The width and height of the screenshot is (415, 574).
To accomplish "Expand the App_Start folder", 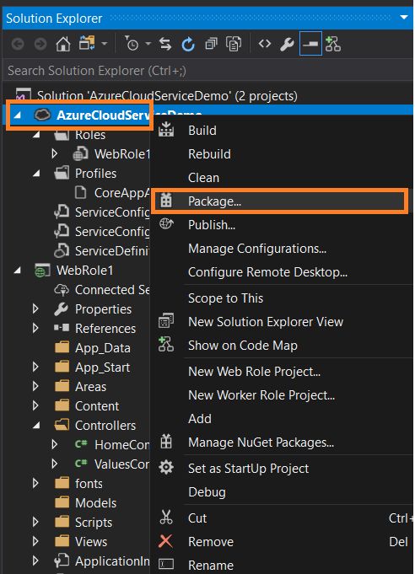I will 35,367.
